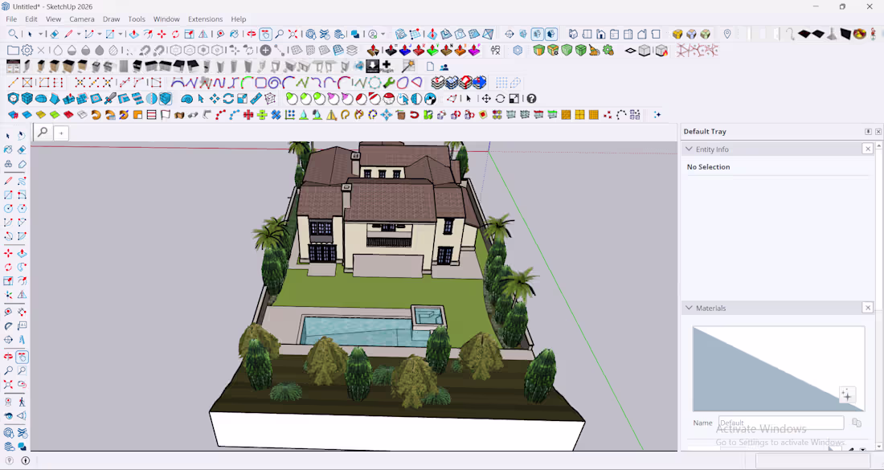The image size is (884, 470).
Task: Collapse the Entity Info panel chevron
Action: pyautogui.click(x=689, y=149)
